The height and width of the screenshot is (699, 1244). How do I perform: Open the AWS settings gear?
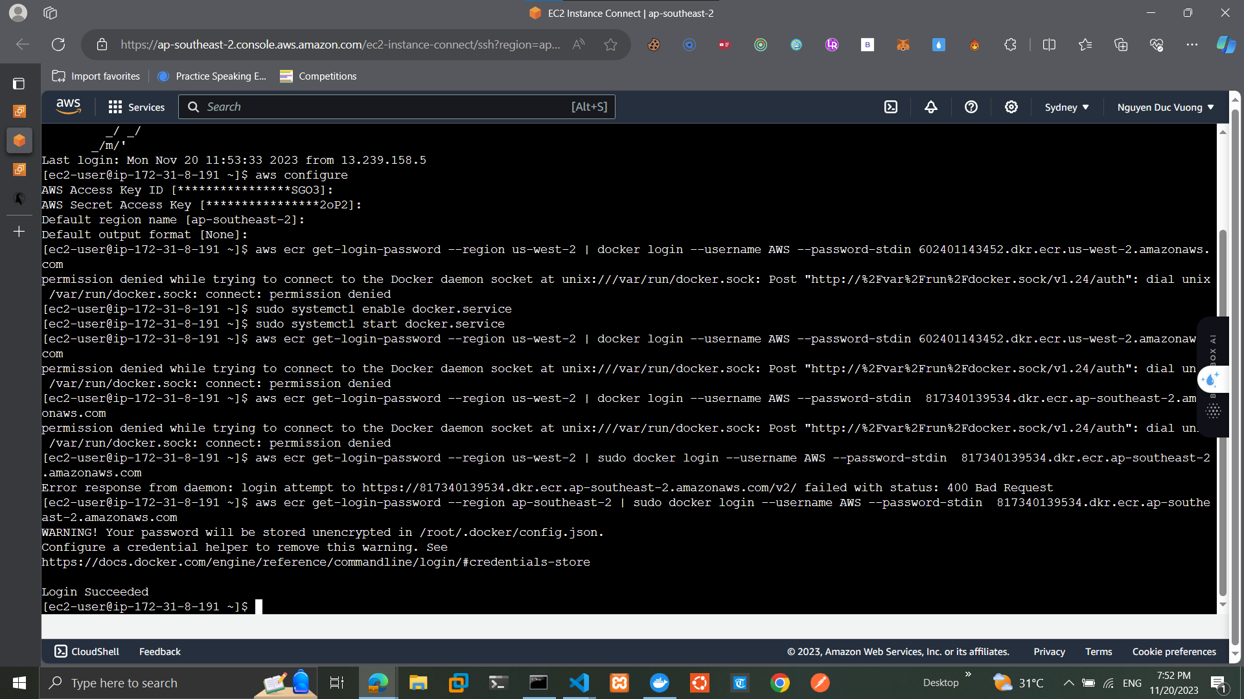click(1011, 107)
